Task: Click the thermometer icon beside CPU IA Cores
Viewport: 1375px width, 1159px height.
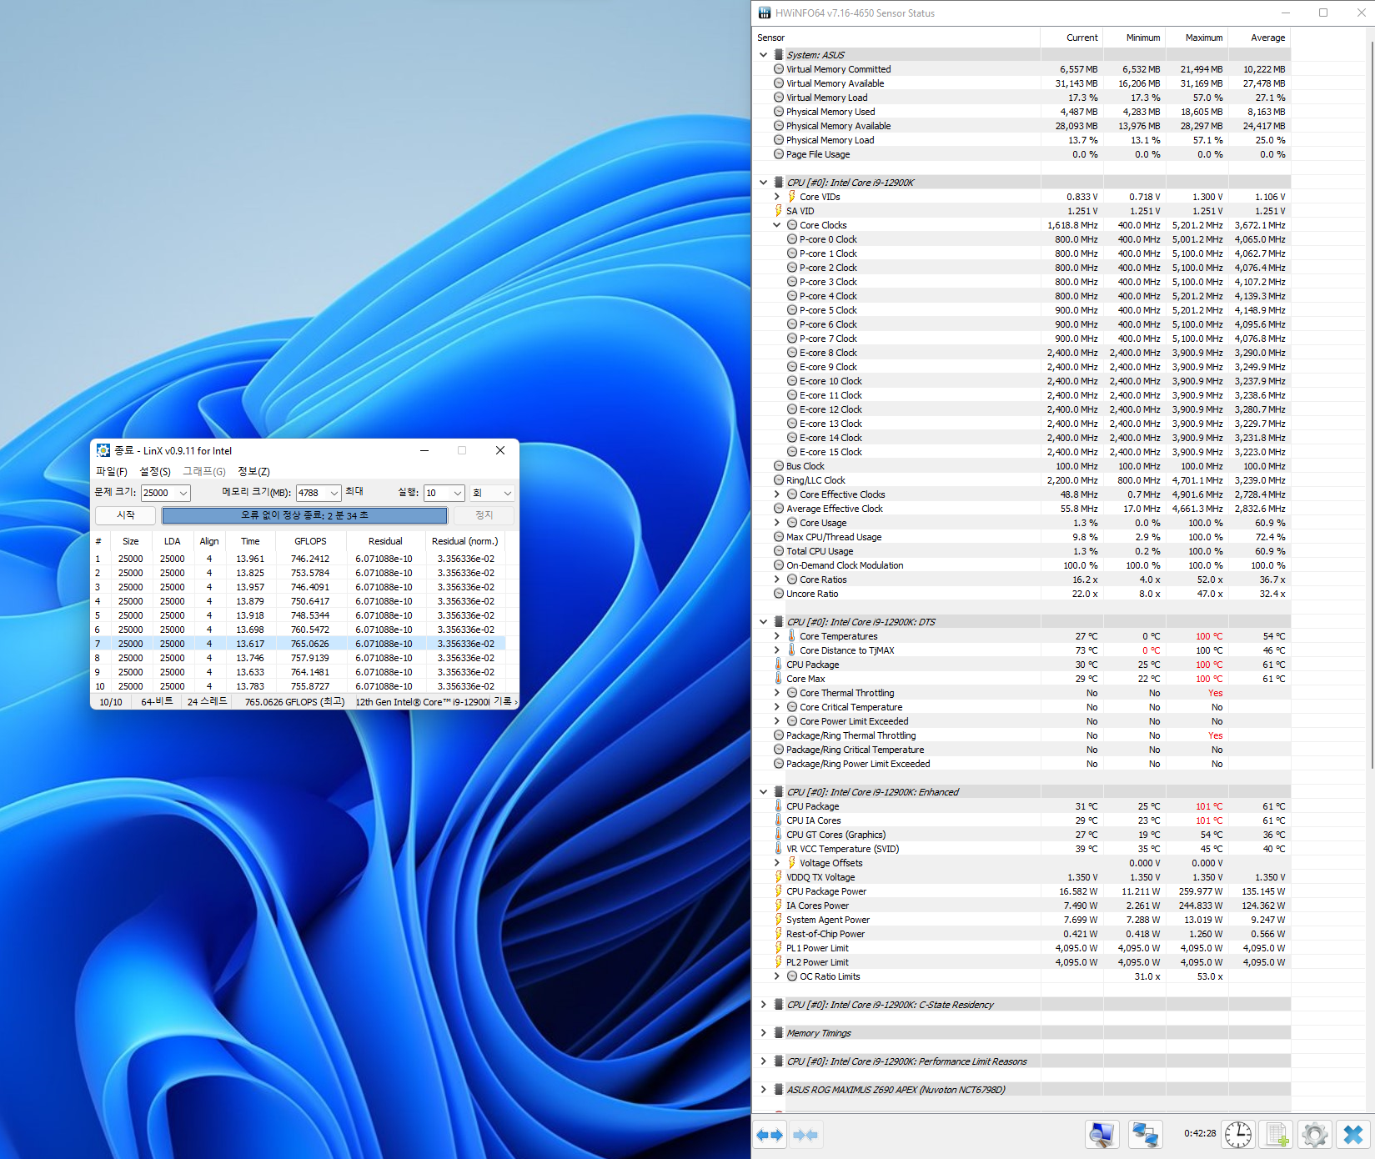Action: click(x=779, y=820)
